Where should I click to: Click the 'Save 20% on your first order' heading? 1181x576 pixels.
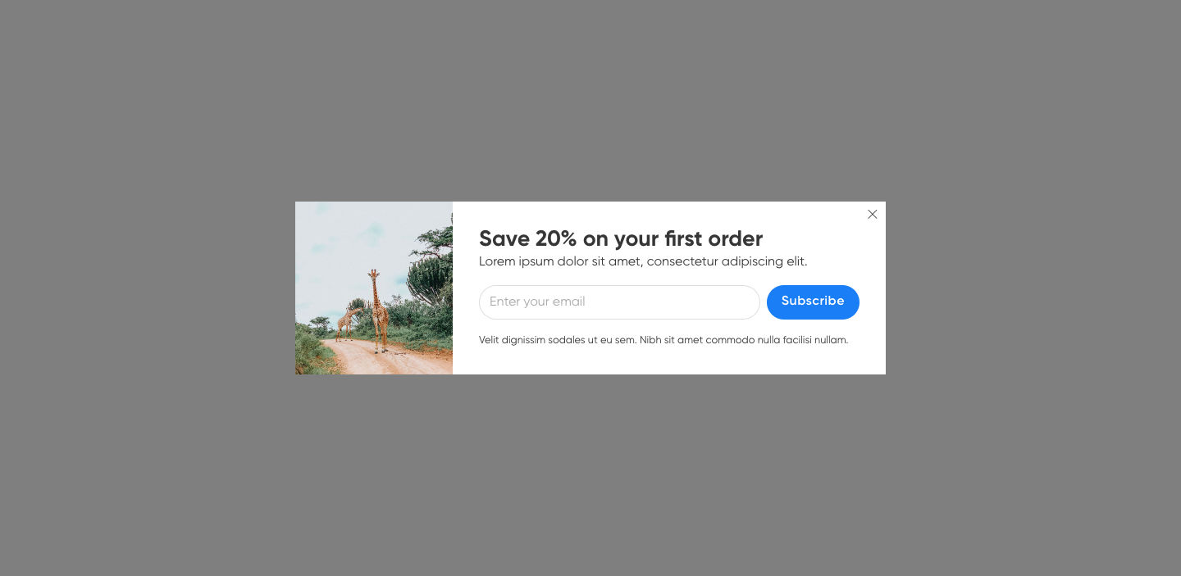[x=621, y=238]
